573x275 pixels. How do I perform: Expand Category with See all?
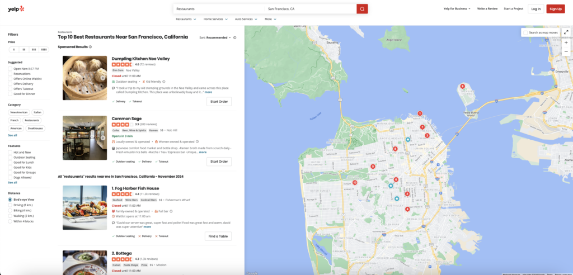[12, 135]
